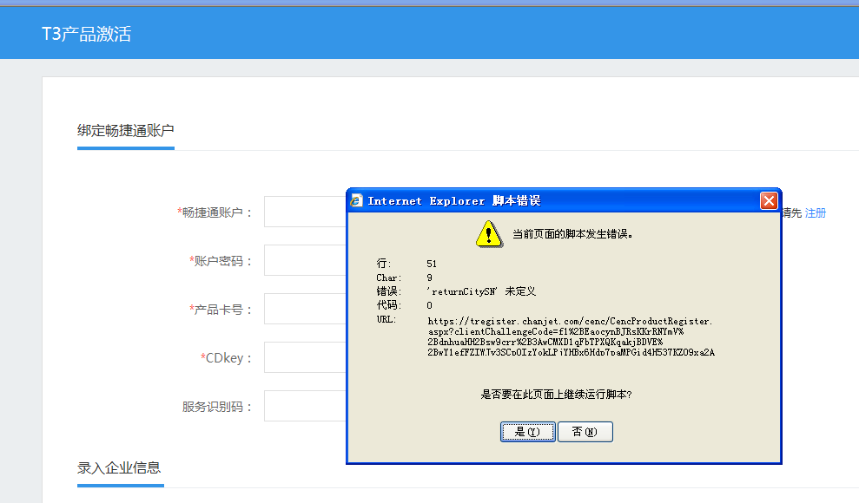Click the Internet Explorer icon in dialog title
Image resolution: width=859 pixels, height=503 pixels.
pos(356,200)
